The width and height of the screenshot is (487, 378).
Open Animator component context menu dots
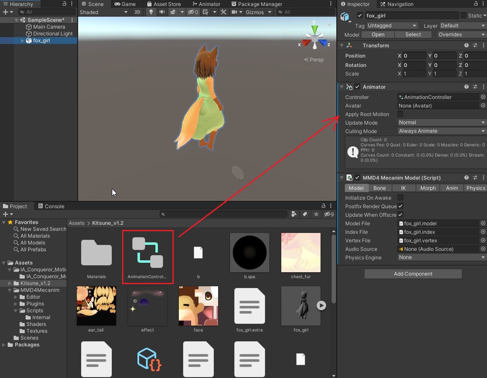[x=483, y=87]
